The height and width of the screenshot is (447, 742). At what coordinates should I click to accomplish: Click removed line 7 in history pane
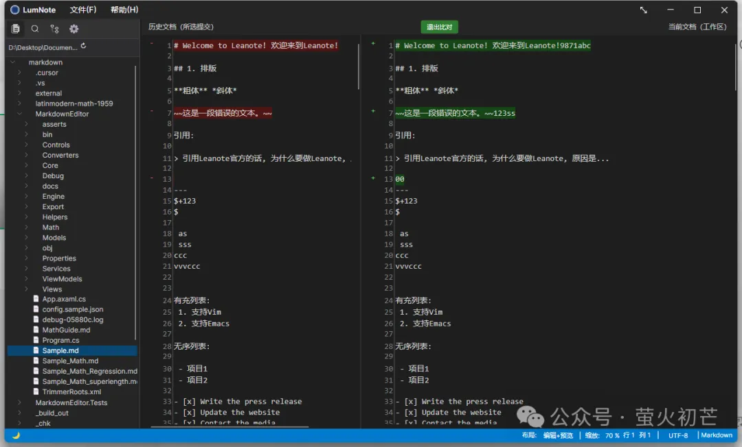pos(223,113)
